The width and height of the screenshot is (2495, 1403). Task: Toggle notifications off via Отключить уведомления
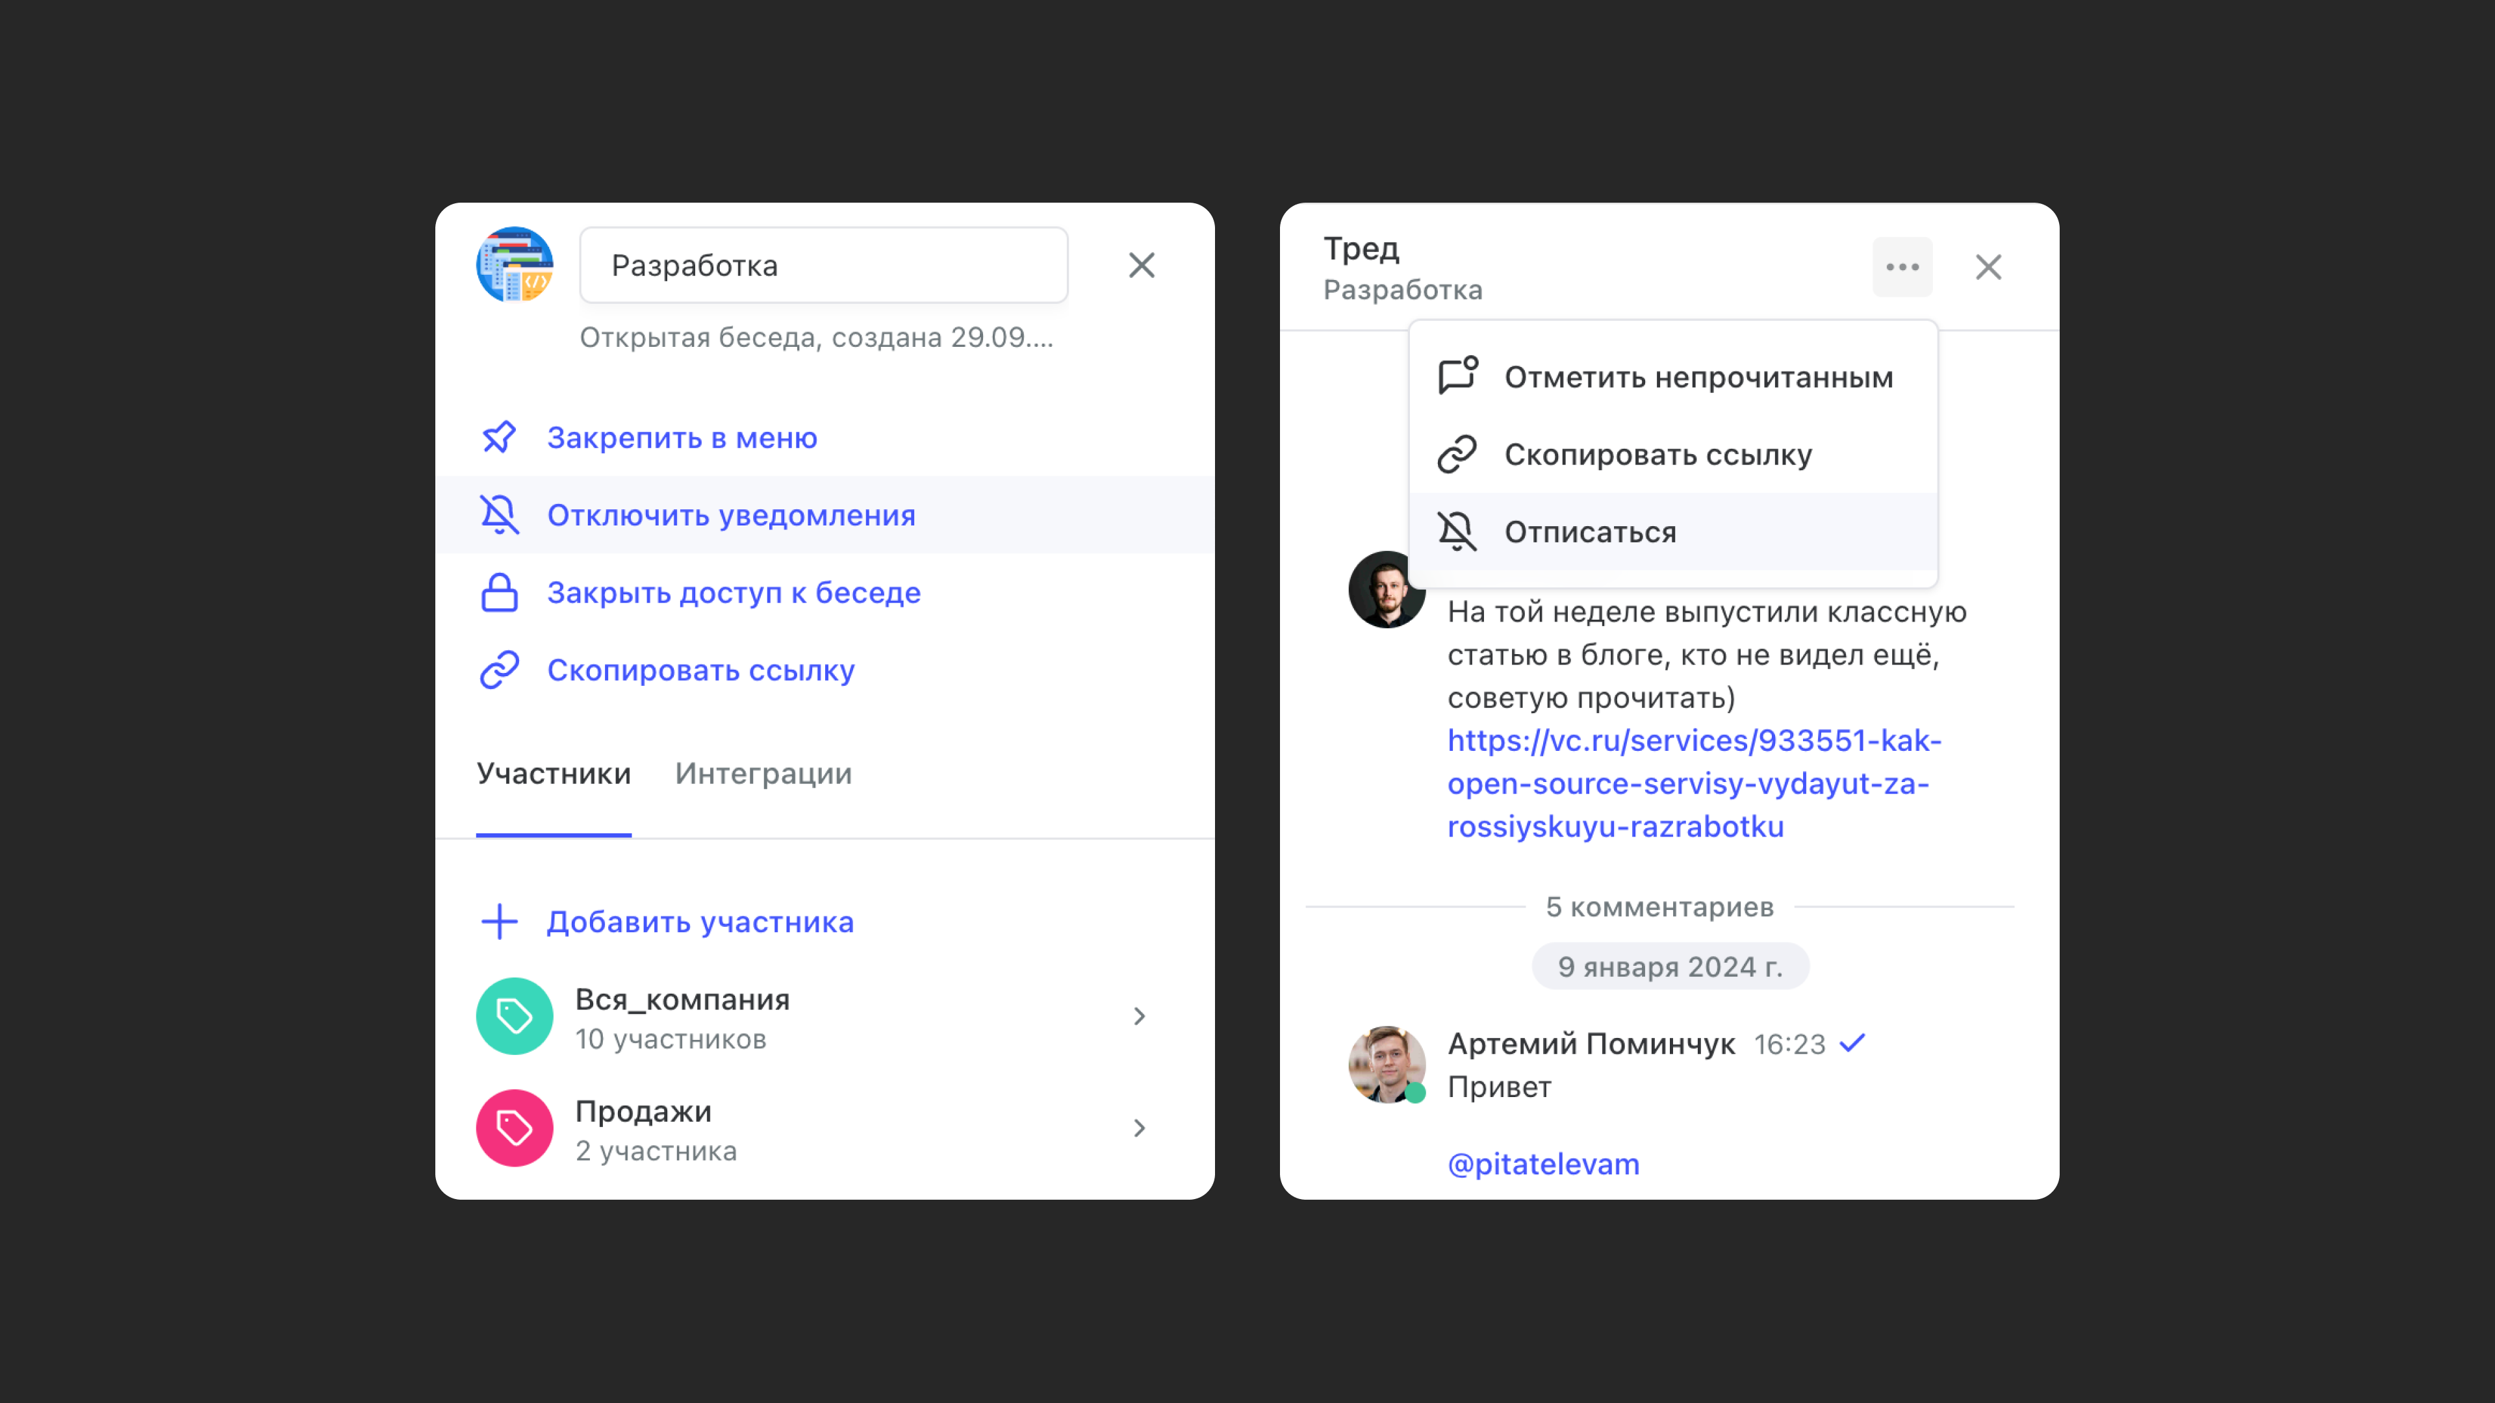(825, 515)
